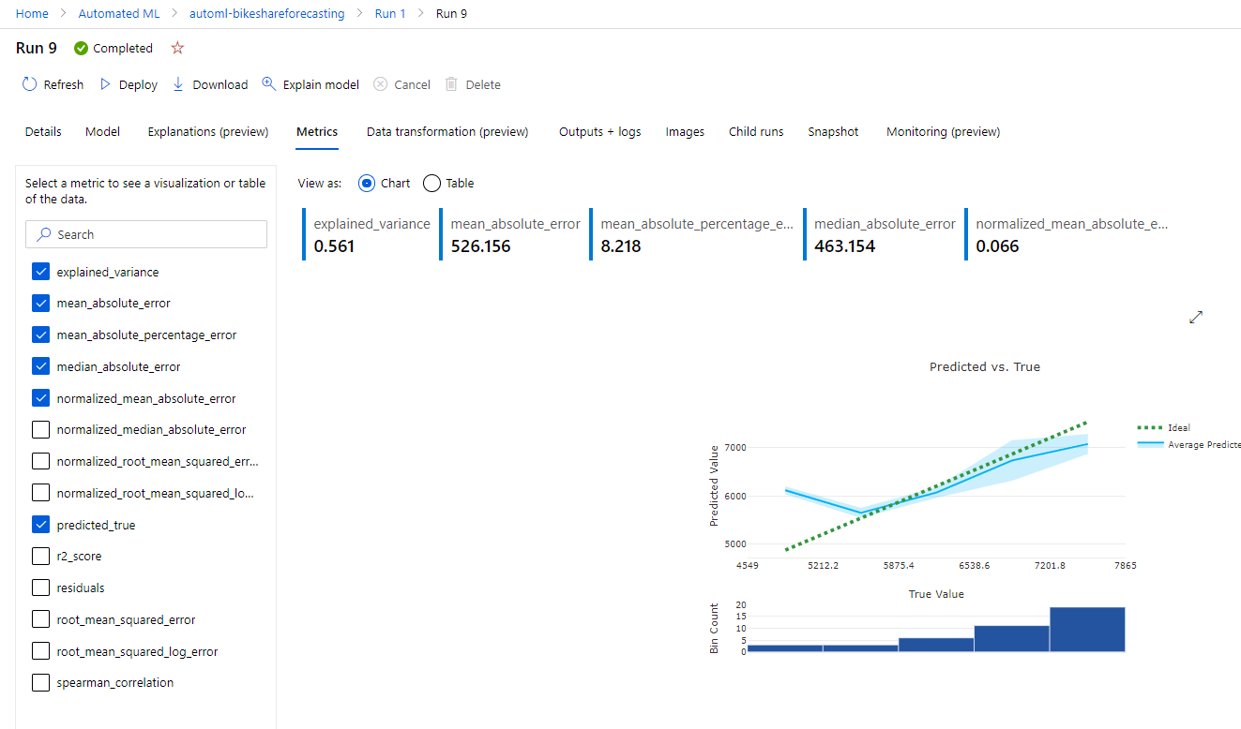The image size is (1241, 729).
Task: Refresh the run details
Action: click(53, 84)
